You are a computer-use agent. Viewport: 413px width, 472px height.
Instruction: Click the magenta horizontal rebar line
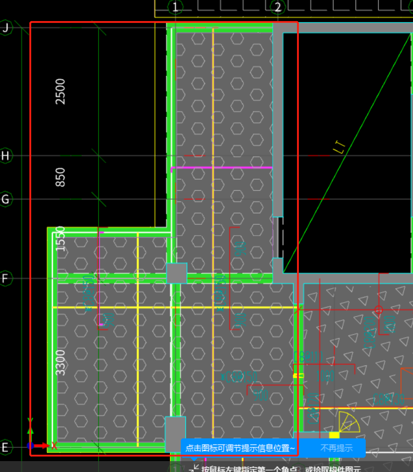(222, 168)
